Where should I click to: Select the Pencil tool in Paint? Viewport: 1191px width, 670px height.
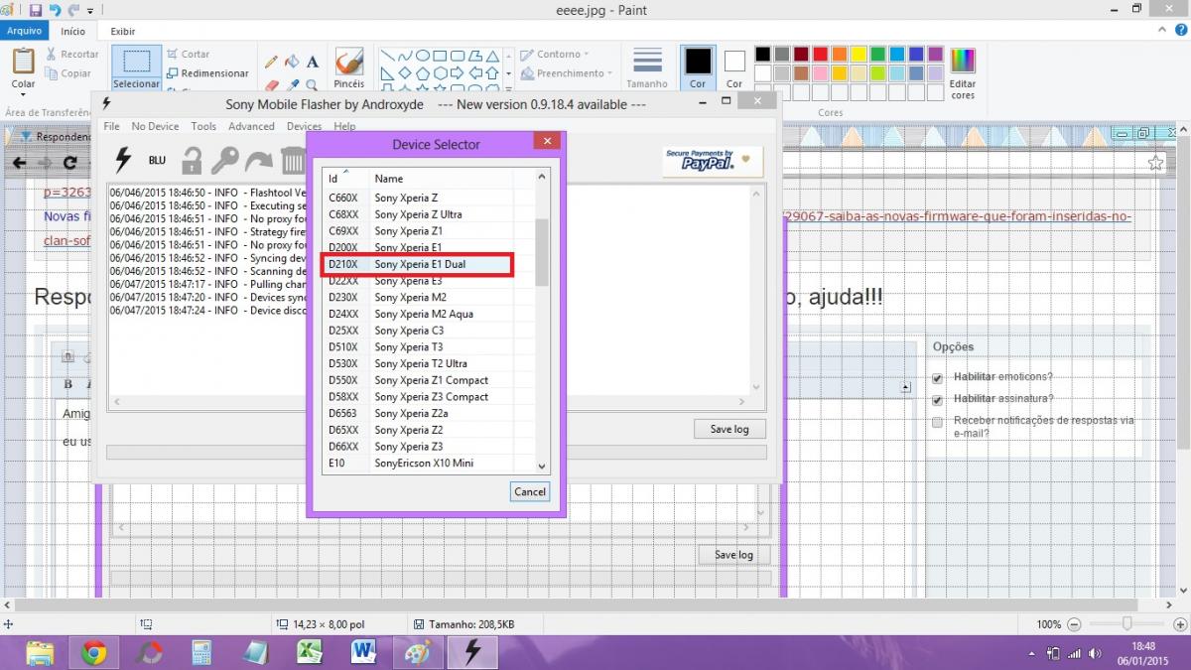coord(272,62)
